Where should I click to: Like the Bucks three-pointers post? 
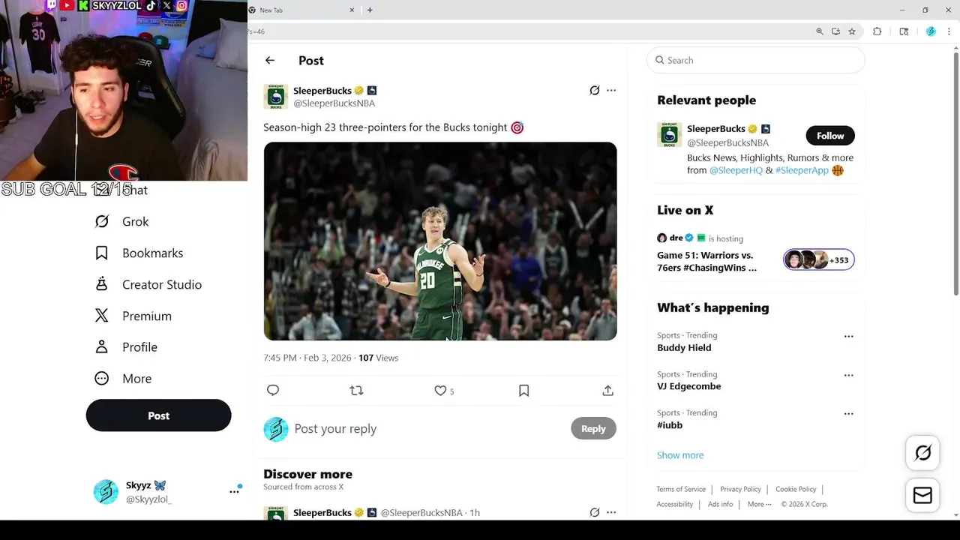[441, 390]
